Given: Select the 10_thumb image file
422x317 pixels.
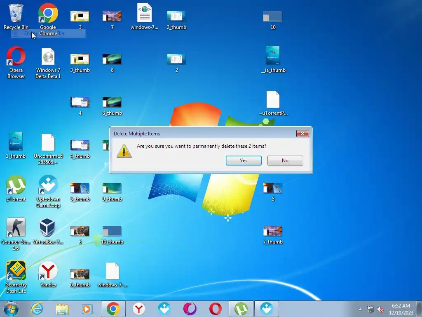Looking at the screenshot, I should tap(112, 235).
